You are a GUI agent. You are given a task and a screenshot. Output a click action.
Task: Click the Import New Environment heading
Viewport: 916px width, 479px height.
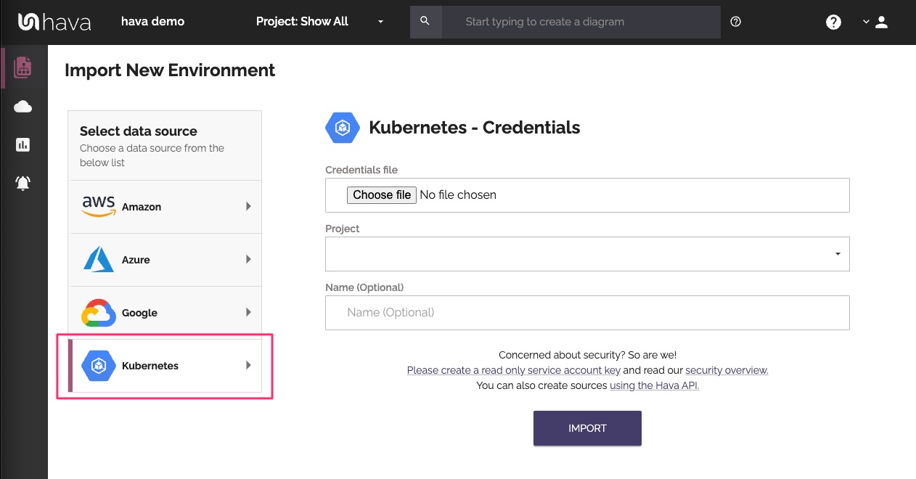[170, 70]
